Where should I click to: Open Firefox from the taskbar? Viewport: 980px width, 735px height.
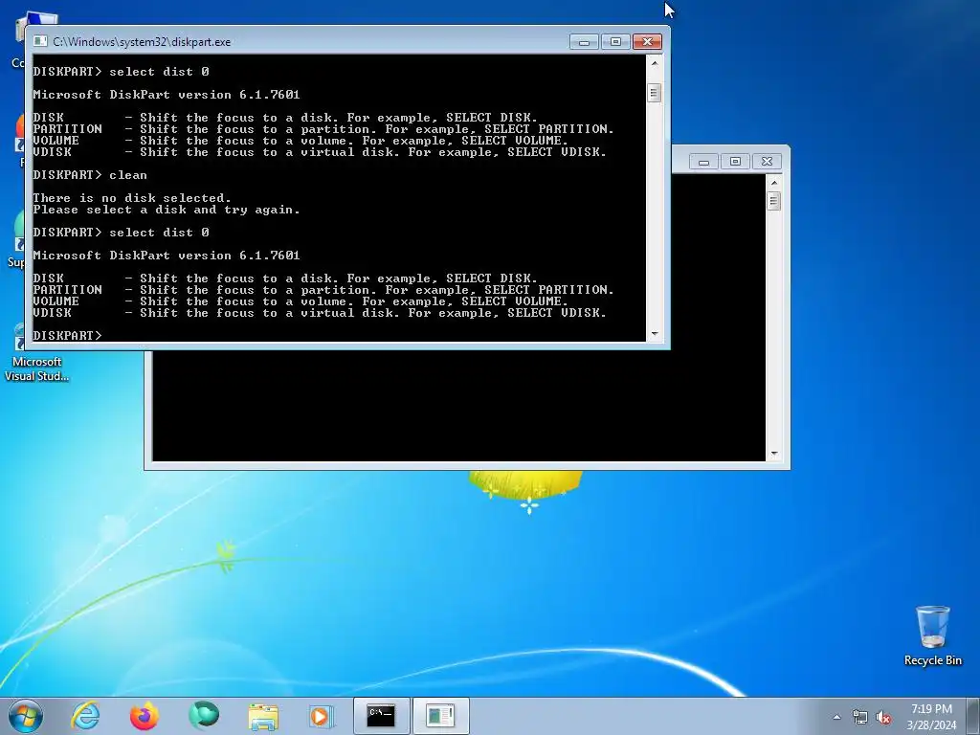click(145, 716)
